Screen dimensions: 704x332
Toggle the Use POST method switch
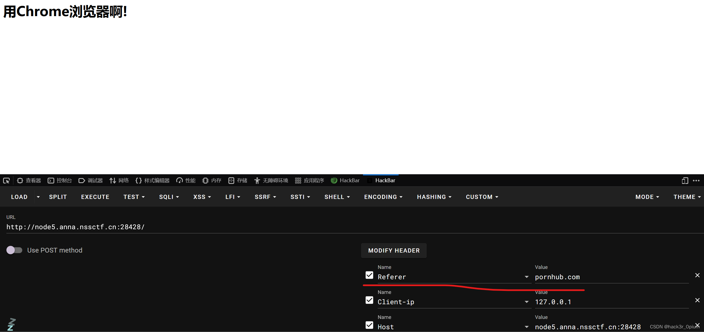pos(14,250)
